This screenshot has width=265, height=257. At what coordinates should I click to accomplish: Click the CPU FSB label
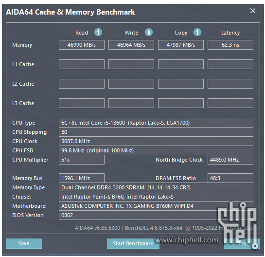coord(22,150)
